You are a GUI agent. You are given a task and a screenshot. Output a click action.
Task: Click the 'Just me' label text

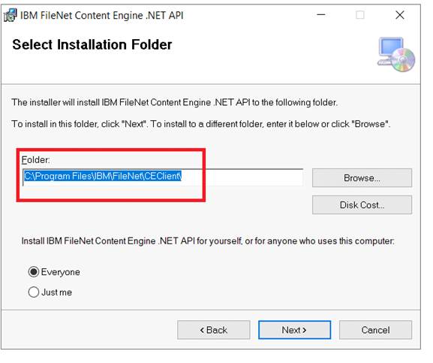(x=56, y=292)
